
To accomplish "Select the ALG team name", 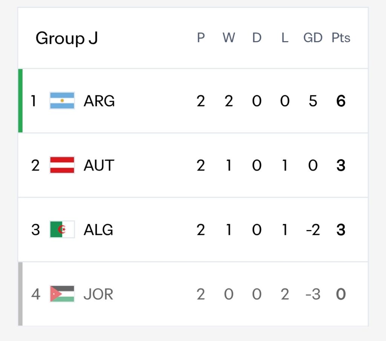I will [x=98, y=230].
